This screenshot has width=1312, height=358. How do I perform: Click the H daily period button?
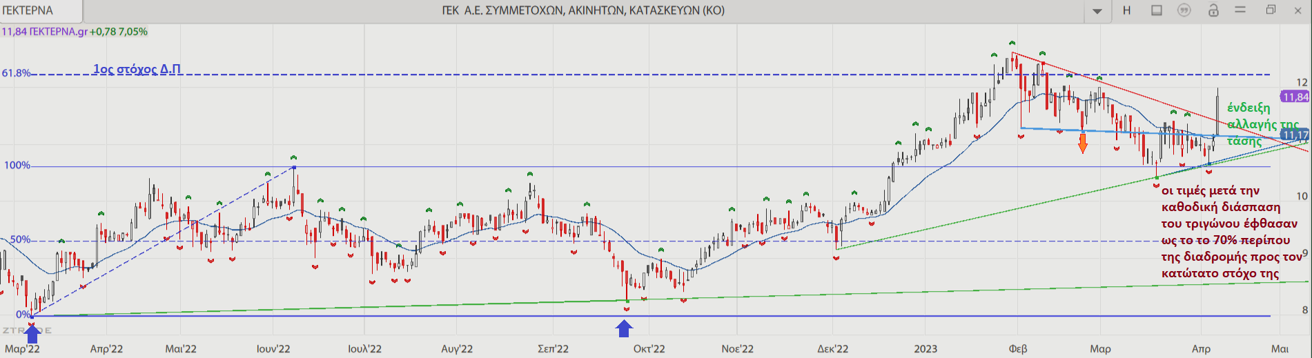[x=1127, y=10]
